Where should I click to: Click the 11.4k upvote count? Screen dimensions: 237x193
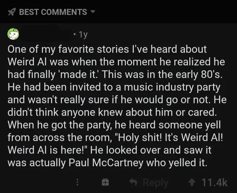[214, 182]
